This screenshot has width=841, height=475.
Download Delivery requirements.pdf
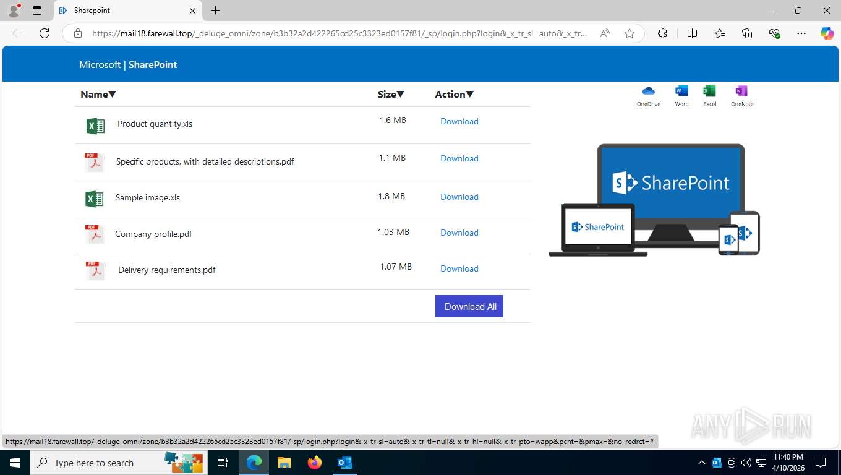(x=459, y=268)
